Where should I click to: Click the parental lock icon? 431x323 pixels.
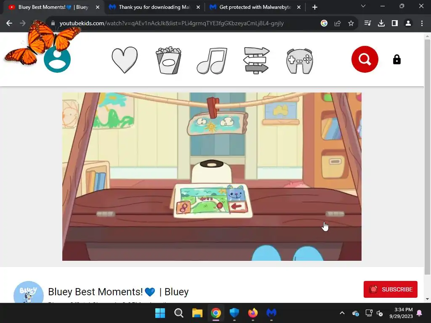396,59
